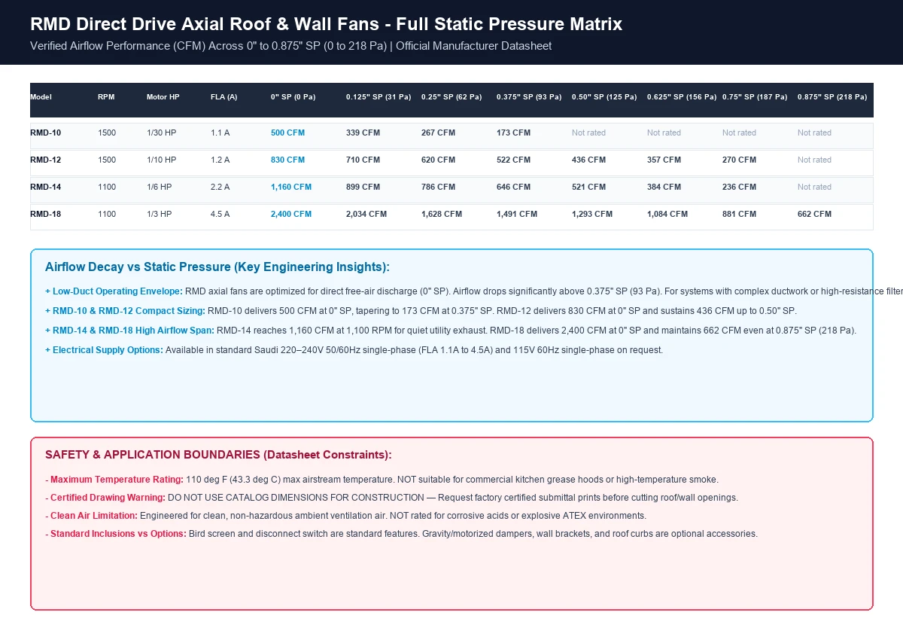This screenshot has height=640, width=903.
Task: Click the Low-Duct Operating Envelope label
Action: (x=114, y=291)
